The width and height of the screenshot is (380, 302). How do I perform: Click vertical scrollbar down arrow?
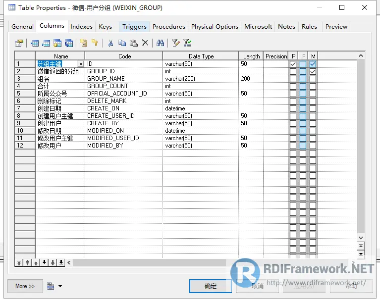pyautogui.click(x=361, y=238)
